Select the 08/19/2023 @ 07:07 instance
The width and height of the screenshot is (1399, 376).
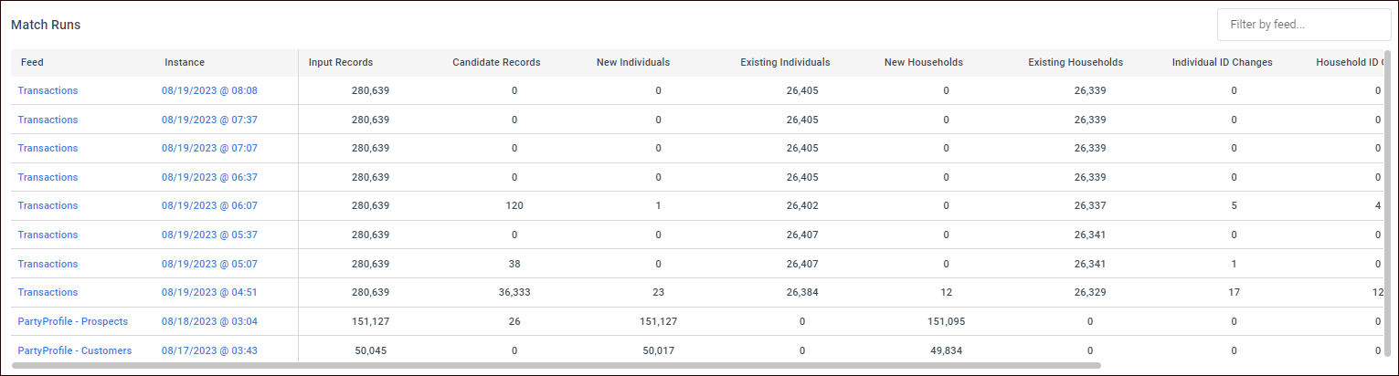pyautogui.click(x=209, y=148)
